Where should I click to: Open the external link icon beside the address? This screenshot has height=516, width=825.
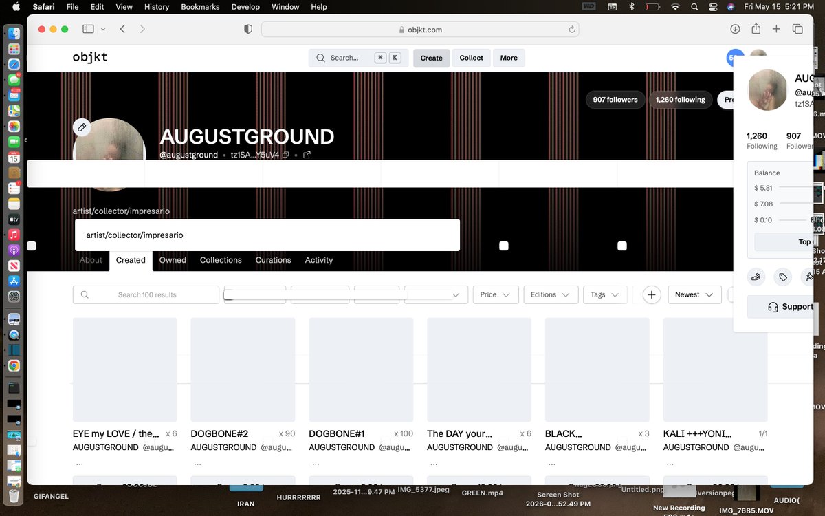coord(307,155)
